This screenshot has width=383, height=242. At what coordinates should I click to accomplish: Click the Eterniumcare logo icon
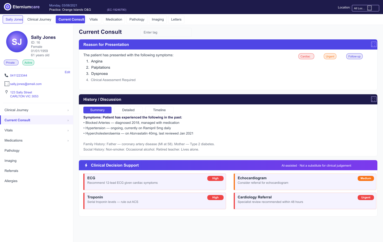(x=8, y=7)
